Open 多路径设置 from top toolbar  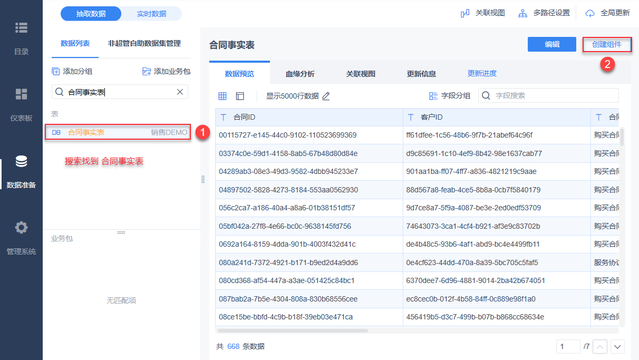(544, 13)
